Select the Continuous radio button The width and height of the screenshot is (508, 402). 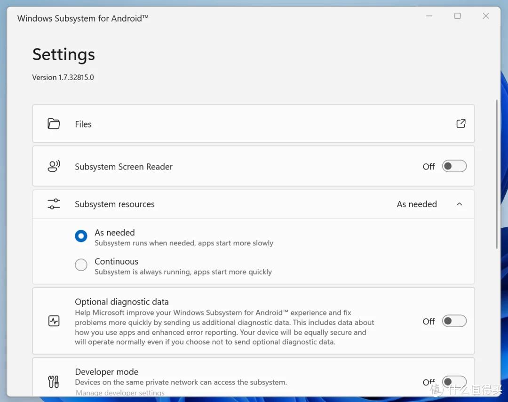[81, 265]
